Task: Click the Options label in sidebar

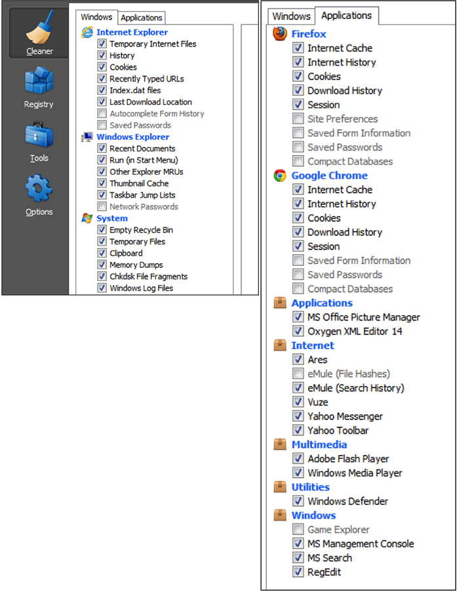Action: tap(39, 212)
